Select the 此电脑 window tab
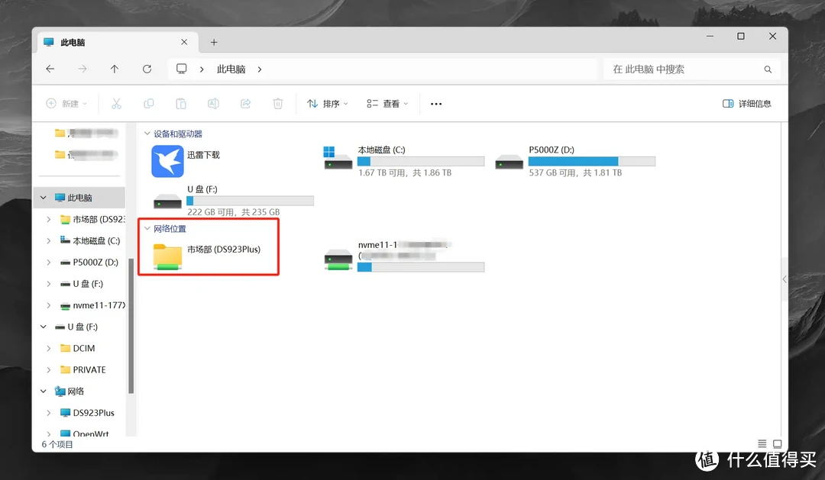The width and height of the screenshot is (825, 480). point(118,42)
